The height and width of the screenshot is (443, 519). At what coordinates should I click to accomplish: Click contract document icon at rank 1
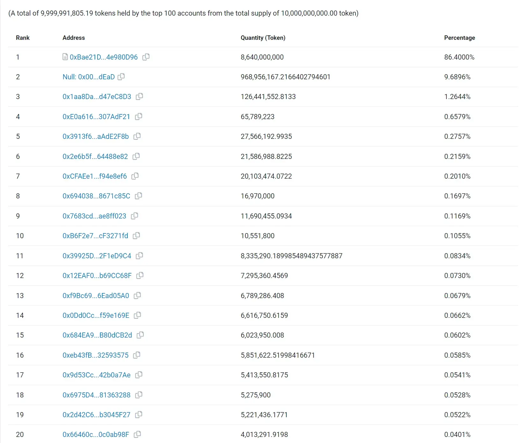[x=65, y=57]
